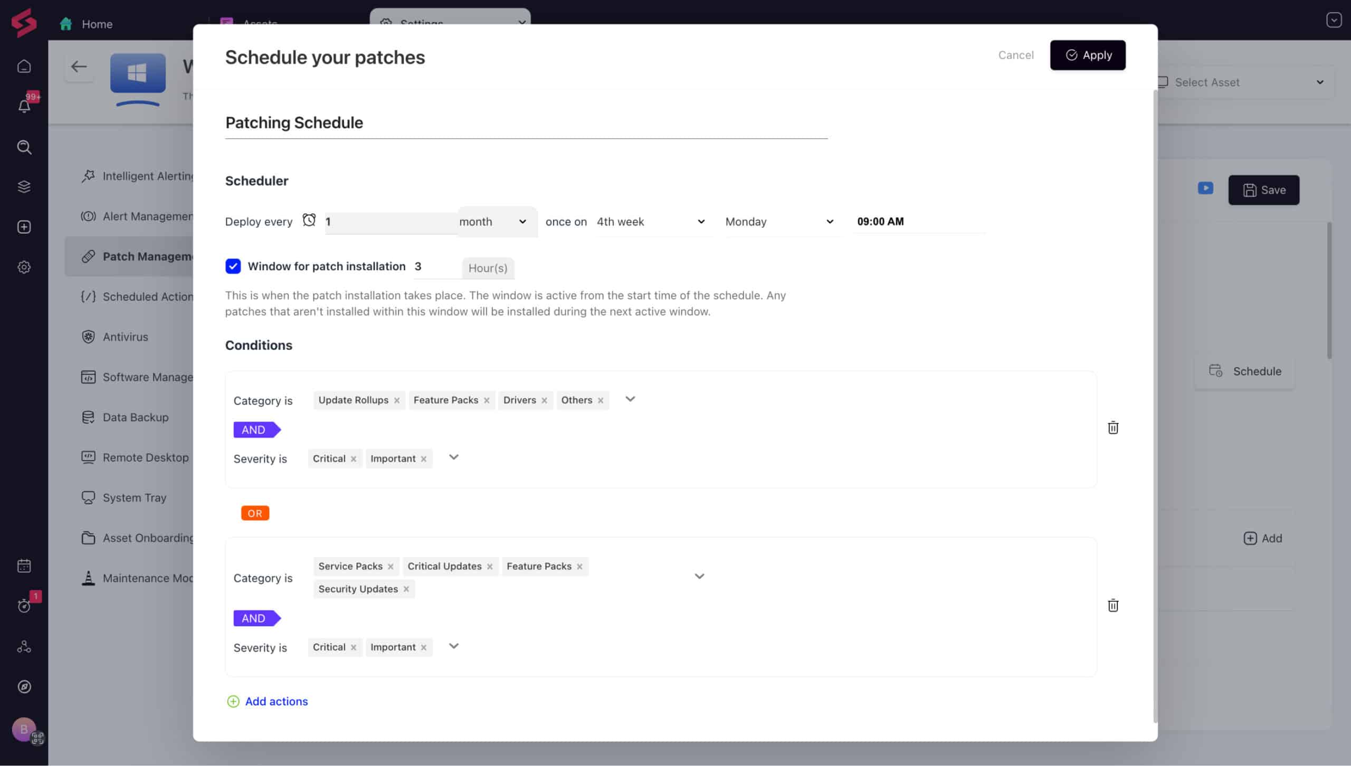Screen dimensions: 1351x766
Task: Open notifications from the bell icon
Action: pyautogui.click(x=24, y=105)
